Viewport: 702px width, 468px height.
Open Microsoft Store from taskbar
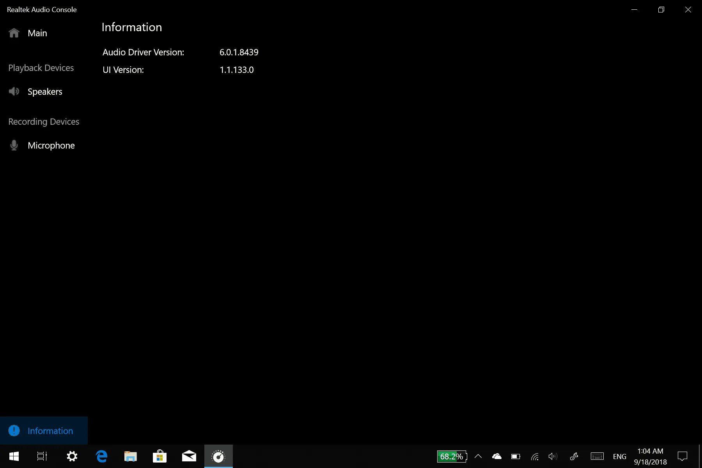160,456
